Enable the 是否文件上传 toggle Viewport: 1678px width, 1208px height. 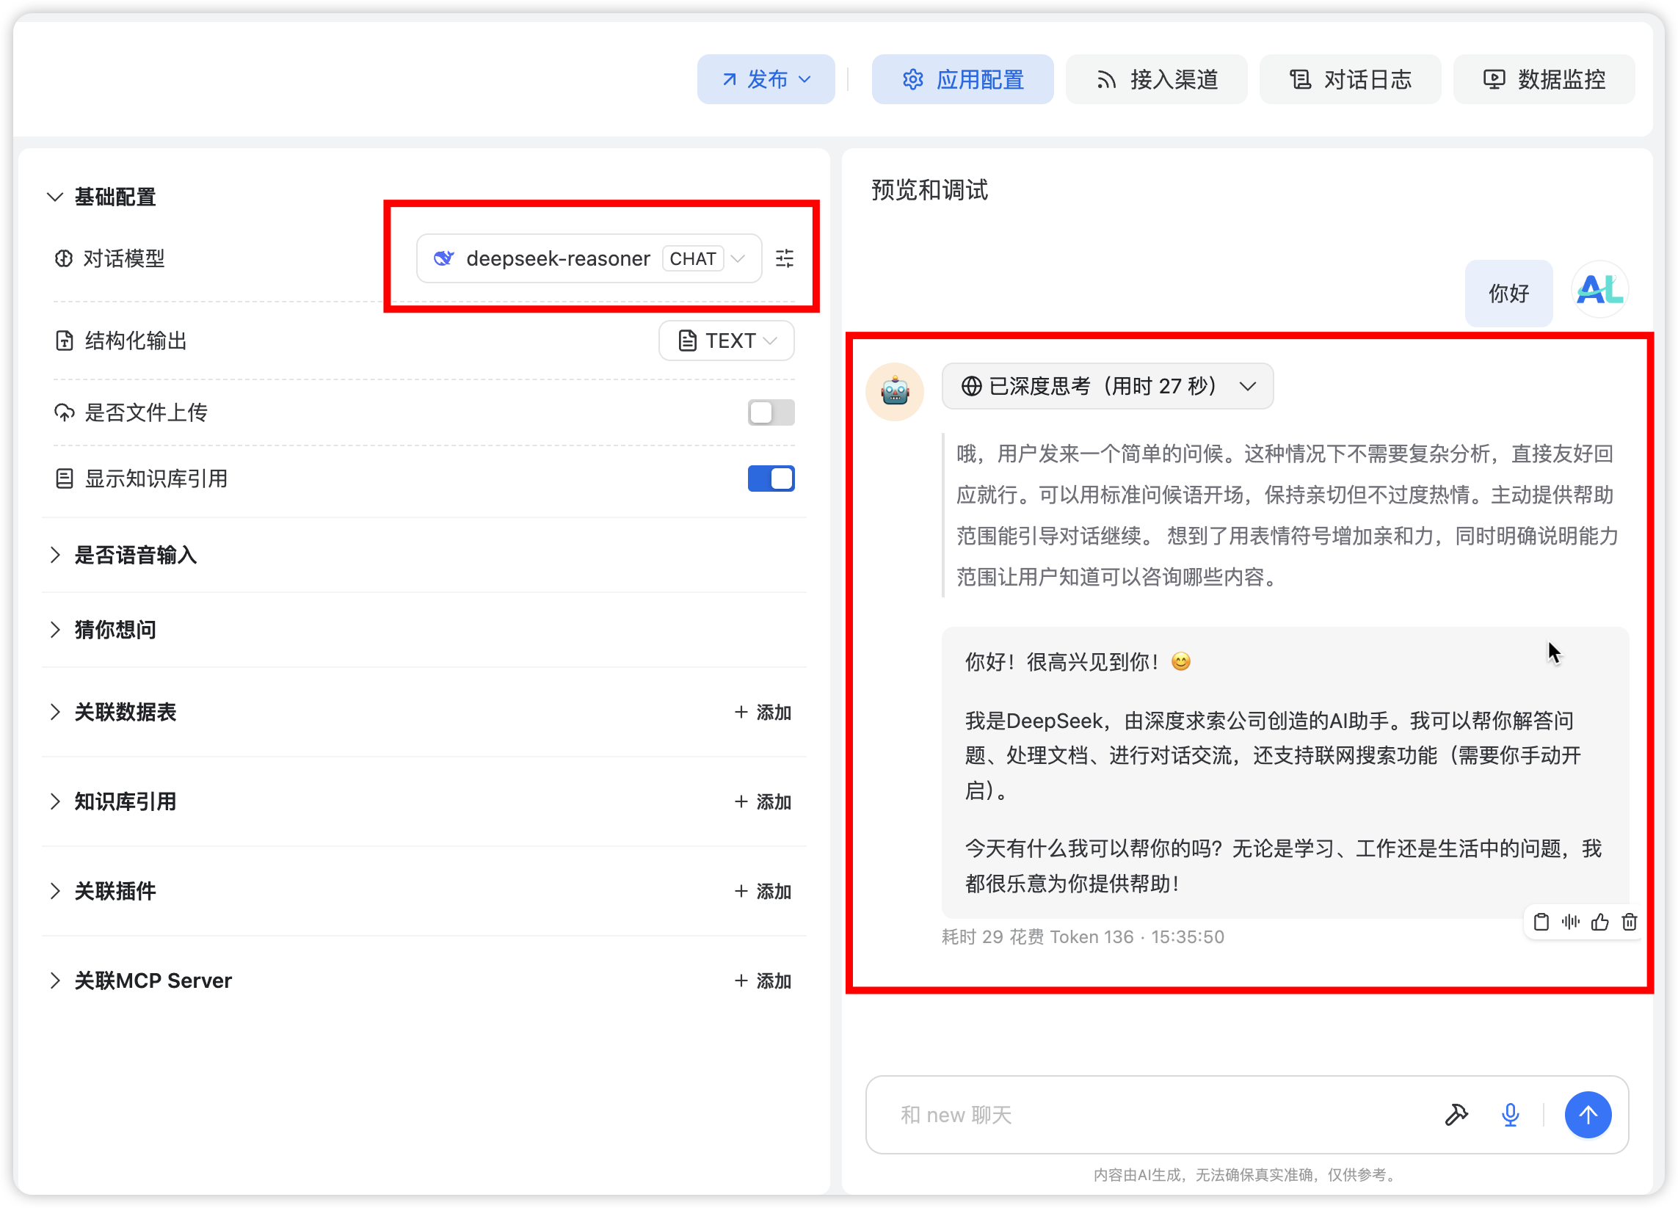[x=770, y=412]
